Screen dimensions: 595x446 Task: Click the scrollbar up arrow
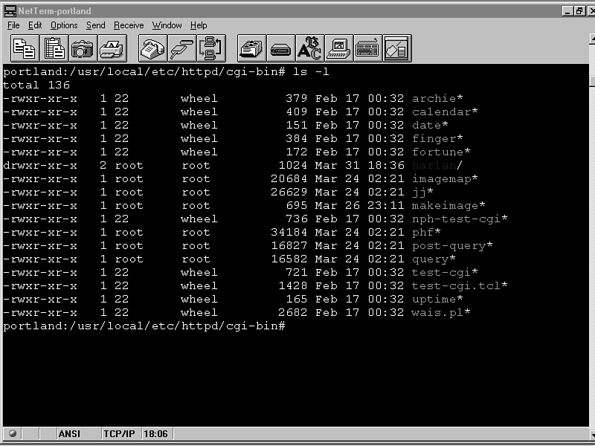point(591,68)
